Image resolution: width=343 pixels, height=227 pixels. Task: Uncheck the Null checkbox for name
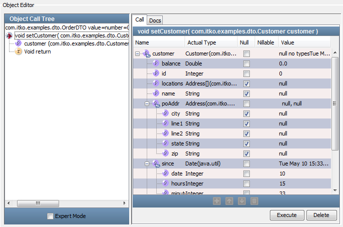tap(246, 93)
